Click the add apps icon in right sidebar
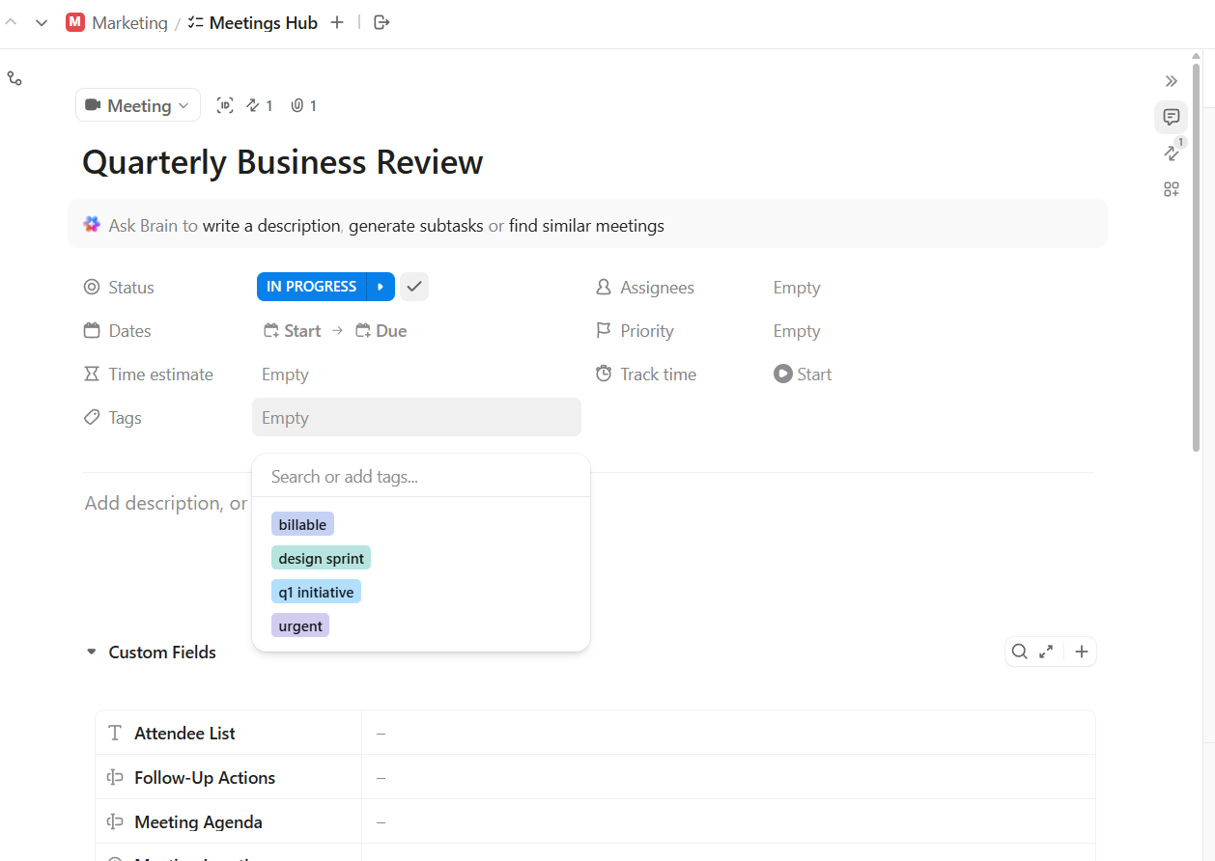Viewport: 1215px width, 861px height. (1171, 189)
